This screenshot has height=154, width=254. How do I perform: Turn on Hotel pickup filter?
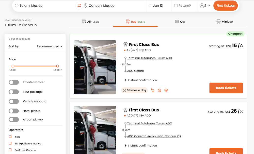14,111
